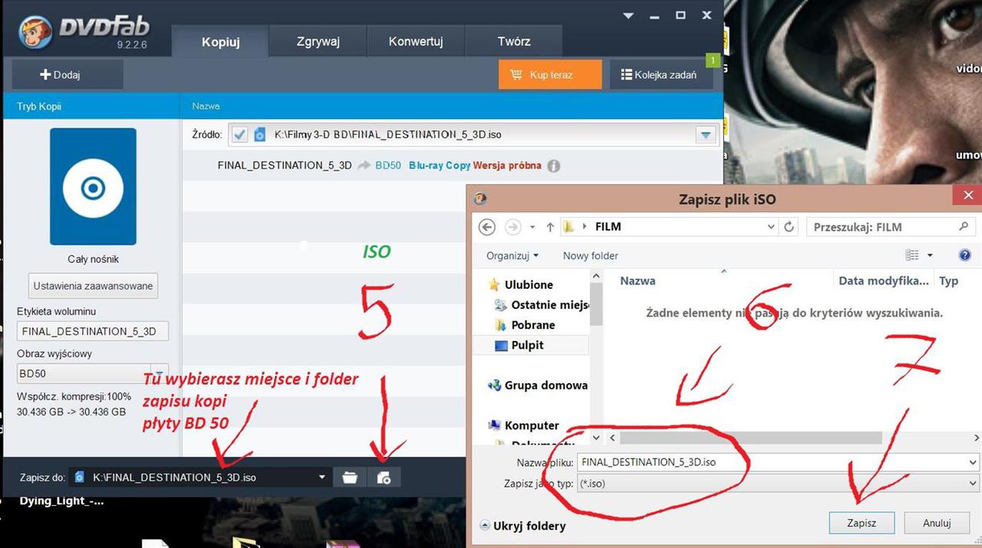
Task: Open Ostatnie miejsca in navigation pane
Action: click(x=542, y=304)
